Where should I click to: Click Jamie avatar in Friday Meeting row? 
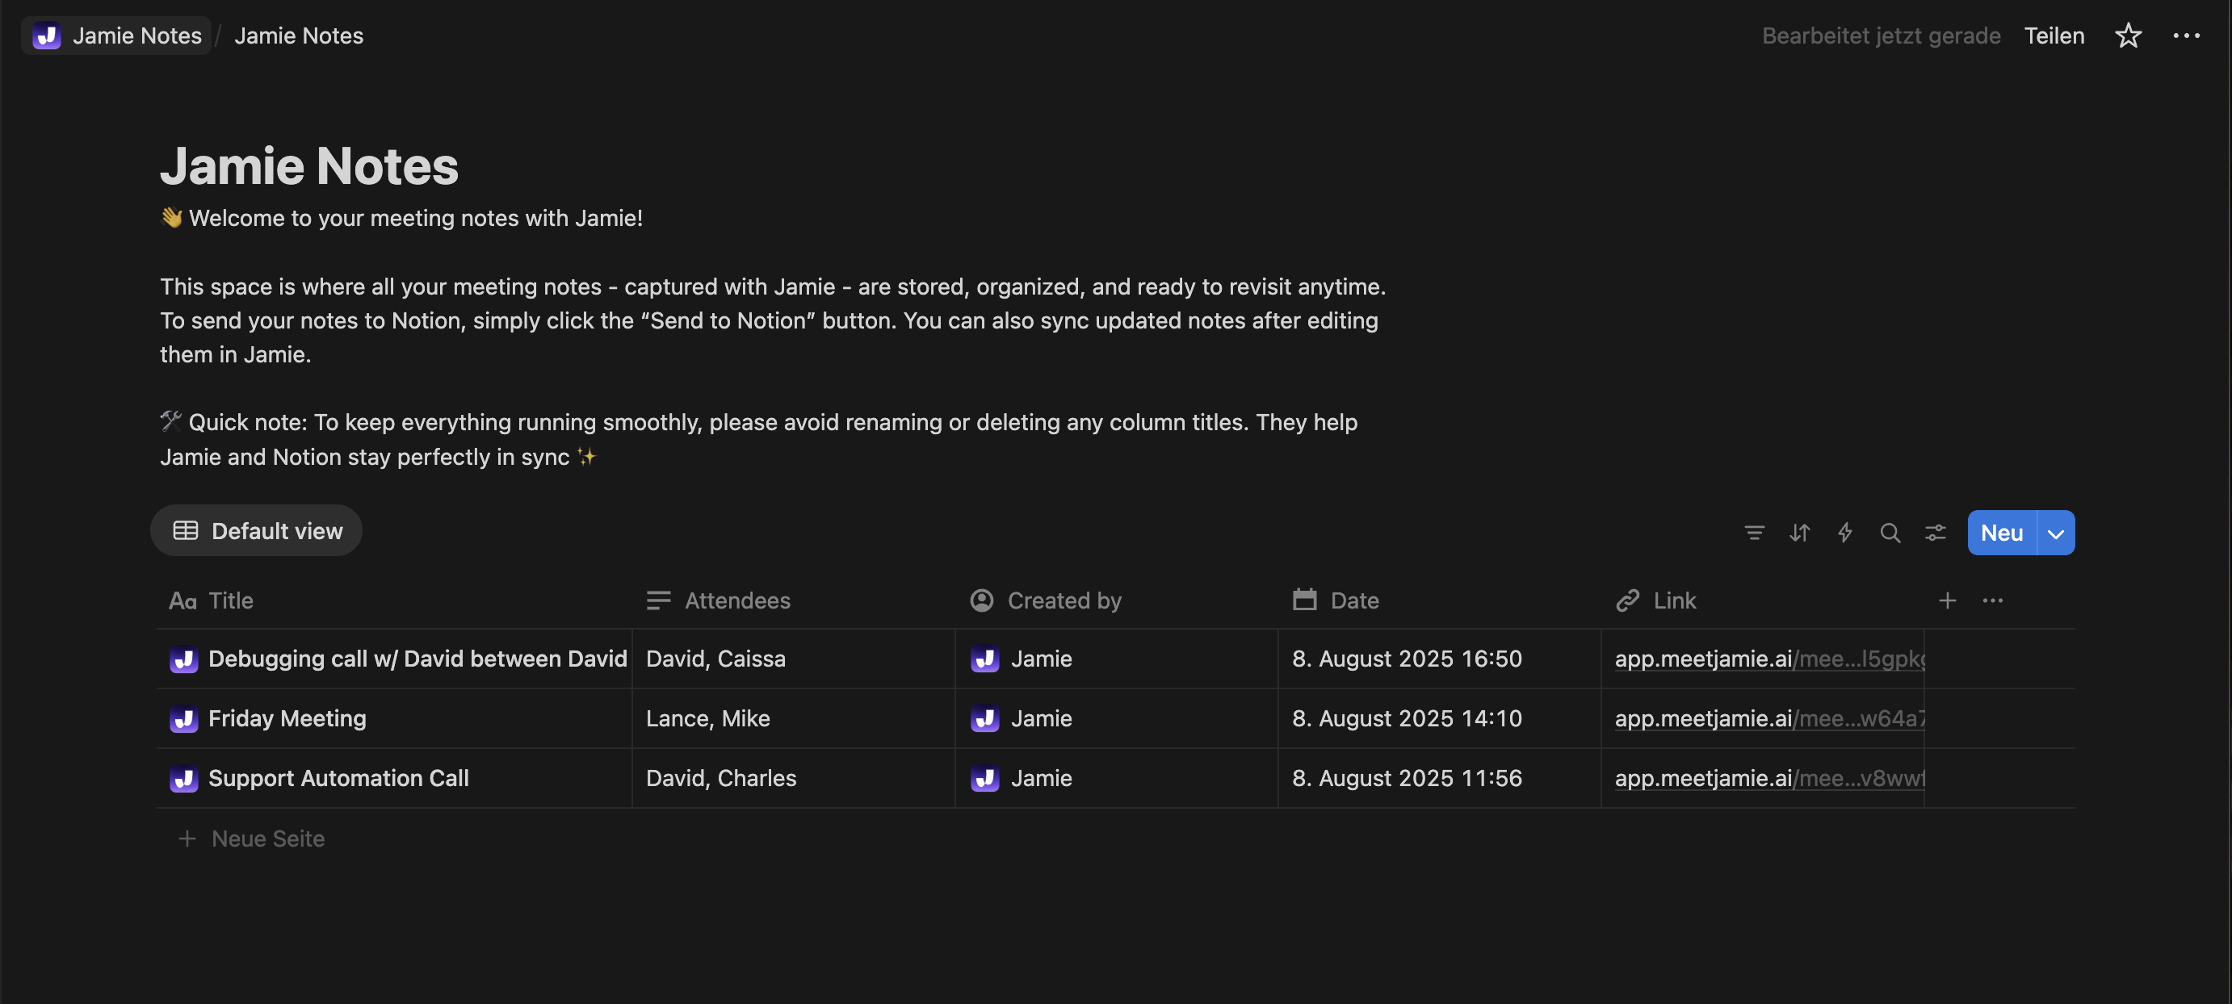click(x=984, y=719)
